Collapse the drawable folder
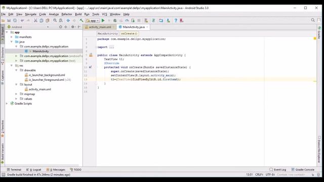324x182 pixels. [x=16, y=70]
